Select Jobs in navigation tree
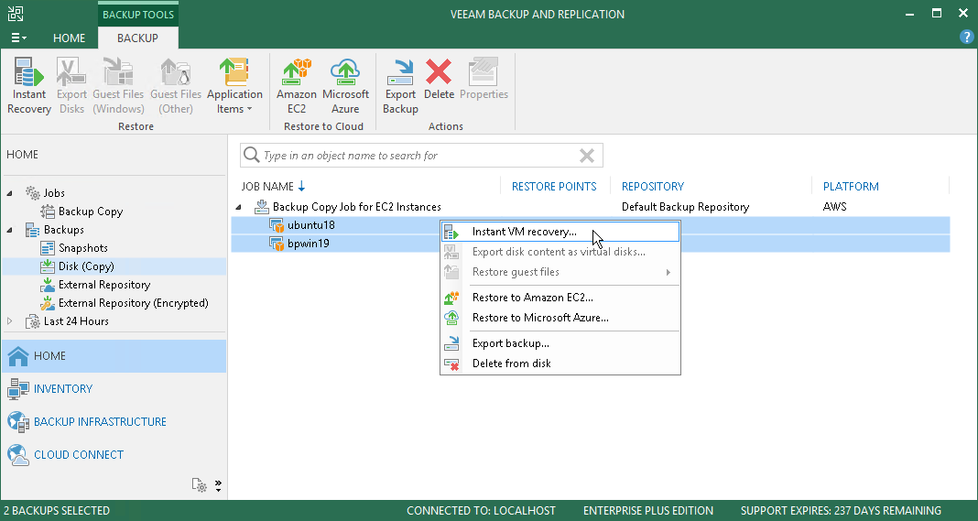The image size is (978, 521). pos(54,193)
